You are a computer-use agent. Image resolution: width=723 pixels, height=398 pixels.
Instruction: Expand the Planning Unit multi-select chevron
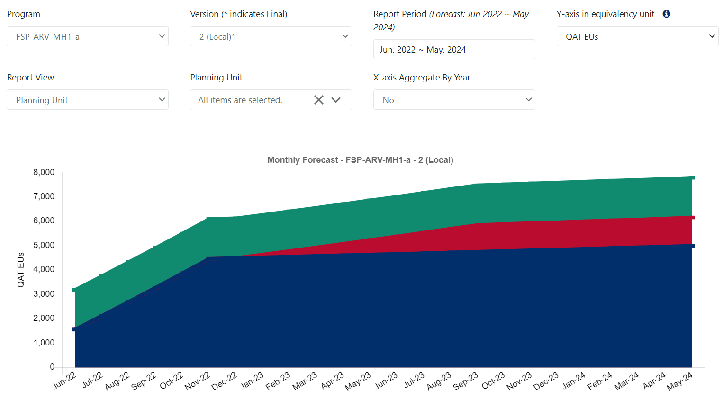coord(336,100)
